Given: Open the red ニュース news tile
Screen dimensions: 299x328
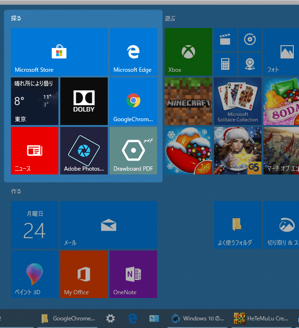Looking at the screenshot, I should (x=35, y=151).
